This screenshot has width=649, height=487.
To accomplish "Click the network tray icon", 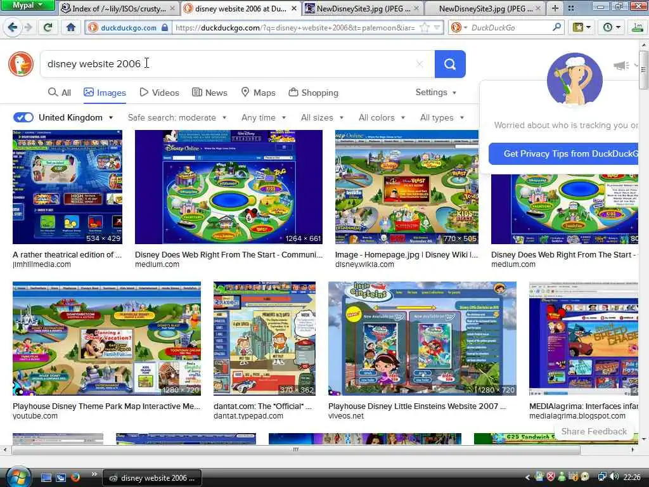I will click(602, 477).
